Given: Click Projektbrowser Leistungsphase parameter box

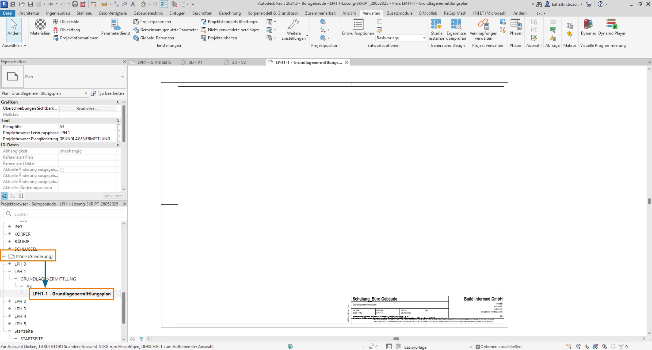Looking at the screenshot, I should 119,133.
